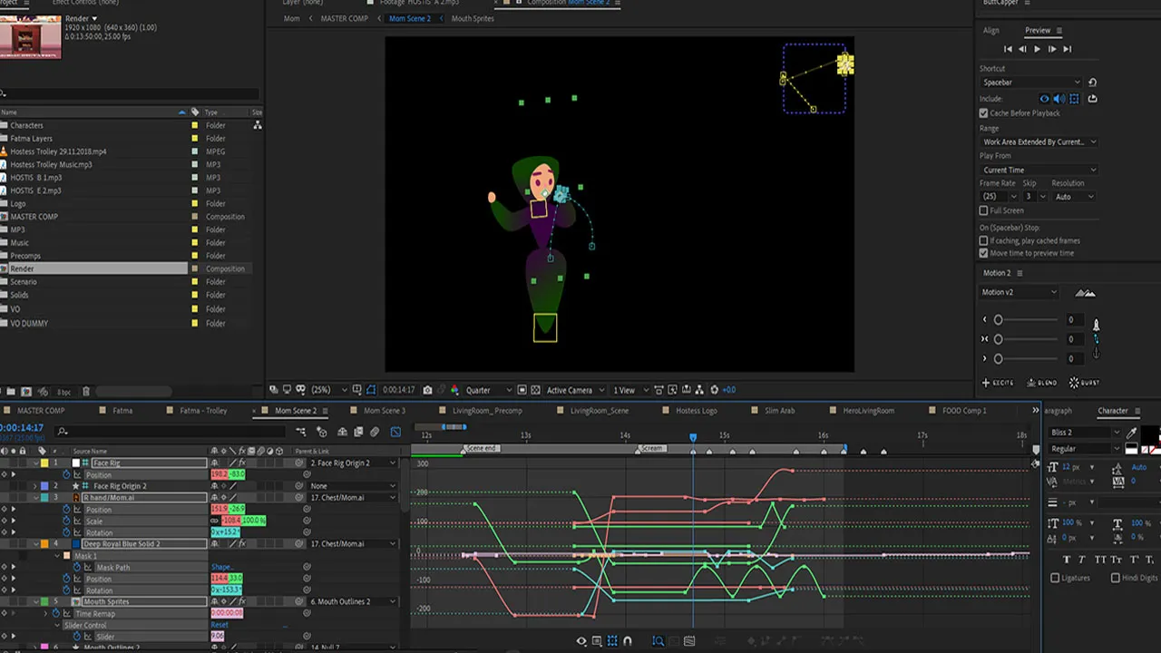Open the Play From Current Time dropdown
The image size is (1161, 653).
pyautogui.click(x=1039, y=171)
